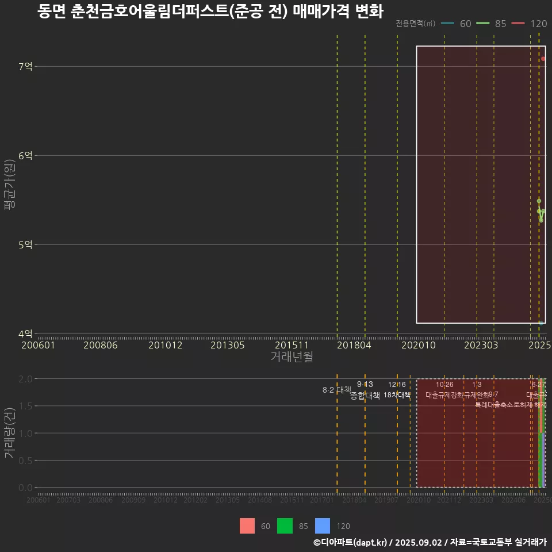Click the 평균가(원) axis title
The image size is (552, 552).
pos(10,185)
